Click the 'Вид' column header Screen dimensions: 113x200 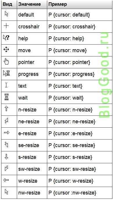click(8, 4)
